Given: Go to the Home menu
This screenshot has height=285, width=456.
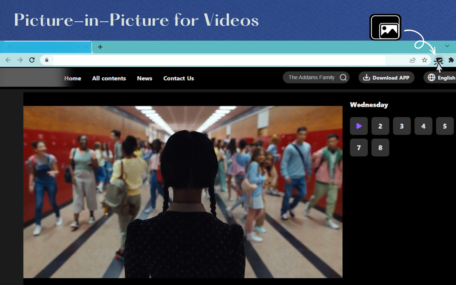Looking at the screenshot, I should pos(73,78).
